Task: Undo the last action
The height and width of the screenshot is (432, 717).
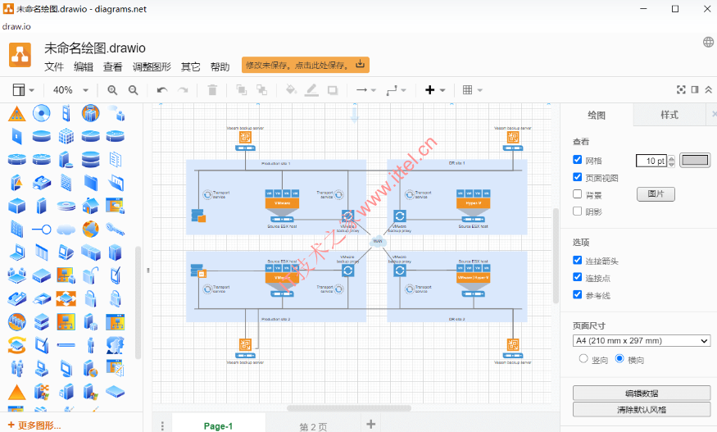Action: coord(162,90)
